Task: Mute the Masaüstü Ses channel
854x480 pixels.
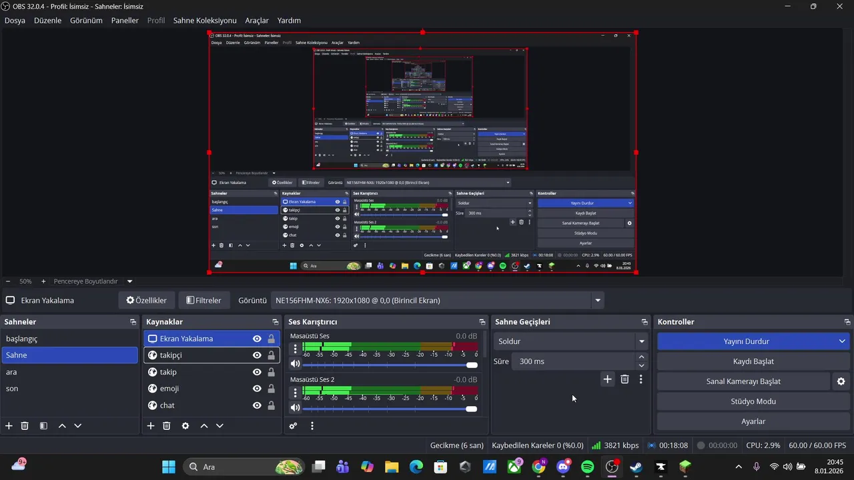Action: pyautogui.click(x=295, y=364)
